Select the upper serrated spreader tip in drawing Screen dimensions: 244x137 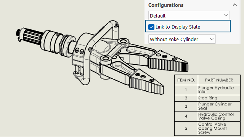pyautogui.click(x=168, y=61)
